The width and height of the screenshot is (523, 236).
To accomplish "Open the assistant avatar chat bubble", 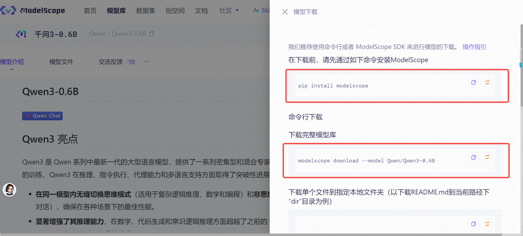I will (x=10, y=190).
